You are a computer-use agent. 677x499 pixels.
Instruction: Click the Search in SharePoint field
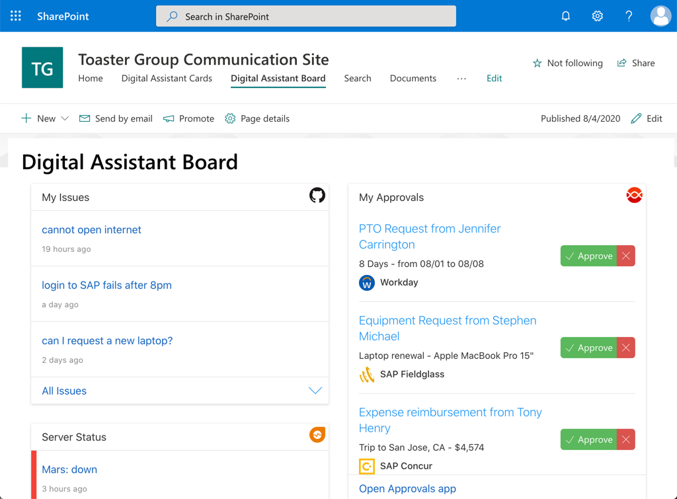click(305, 17)
